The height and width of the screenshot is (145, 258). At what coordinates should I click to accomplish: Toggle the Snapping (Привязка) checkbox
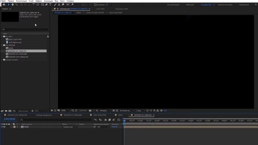pos(95,5)
